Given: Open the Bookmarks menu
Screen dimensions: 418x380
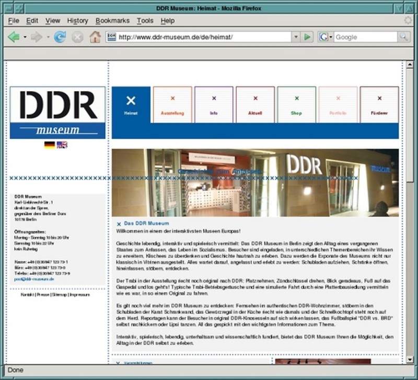Looking at the screenshot, I should 112,20.
